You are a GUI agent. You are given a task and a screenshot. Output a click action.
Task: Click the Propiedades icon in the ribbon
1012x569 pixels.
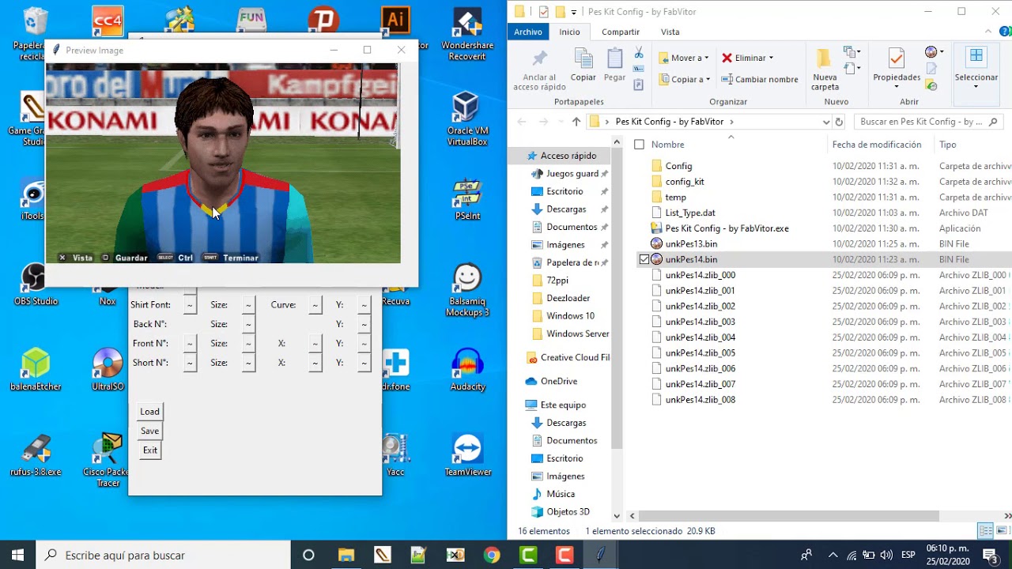point(897,59)
